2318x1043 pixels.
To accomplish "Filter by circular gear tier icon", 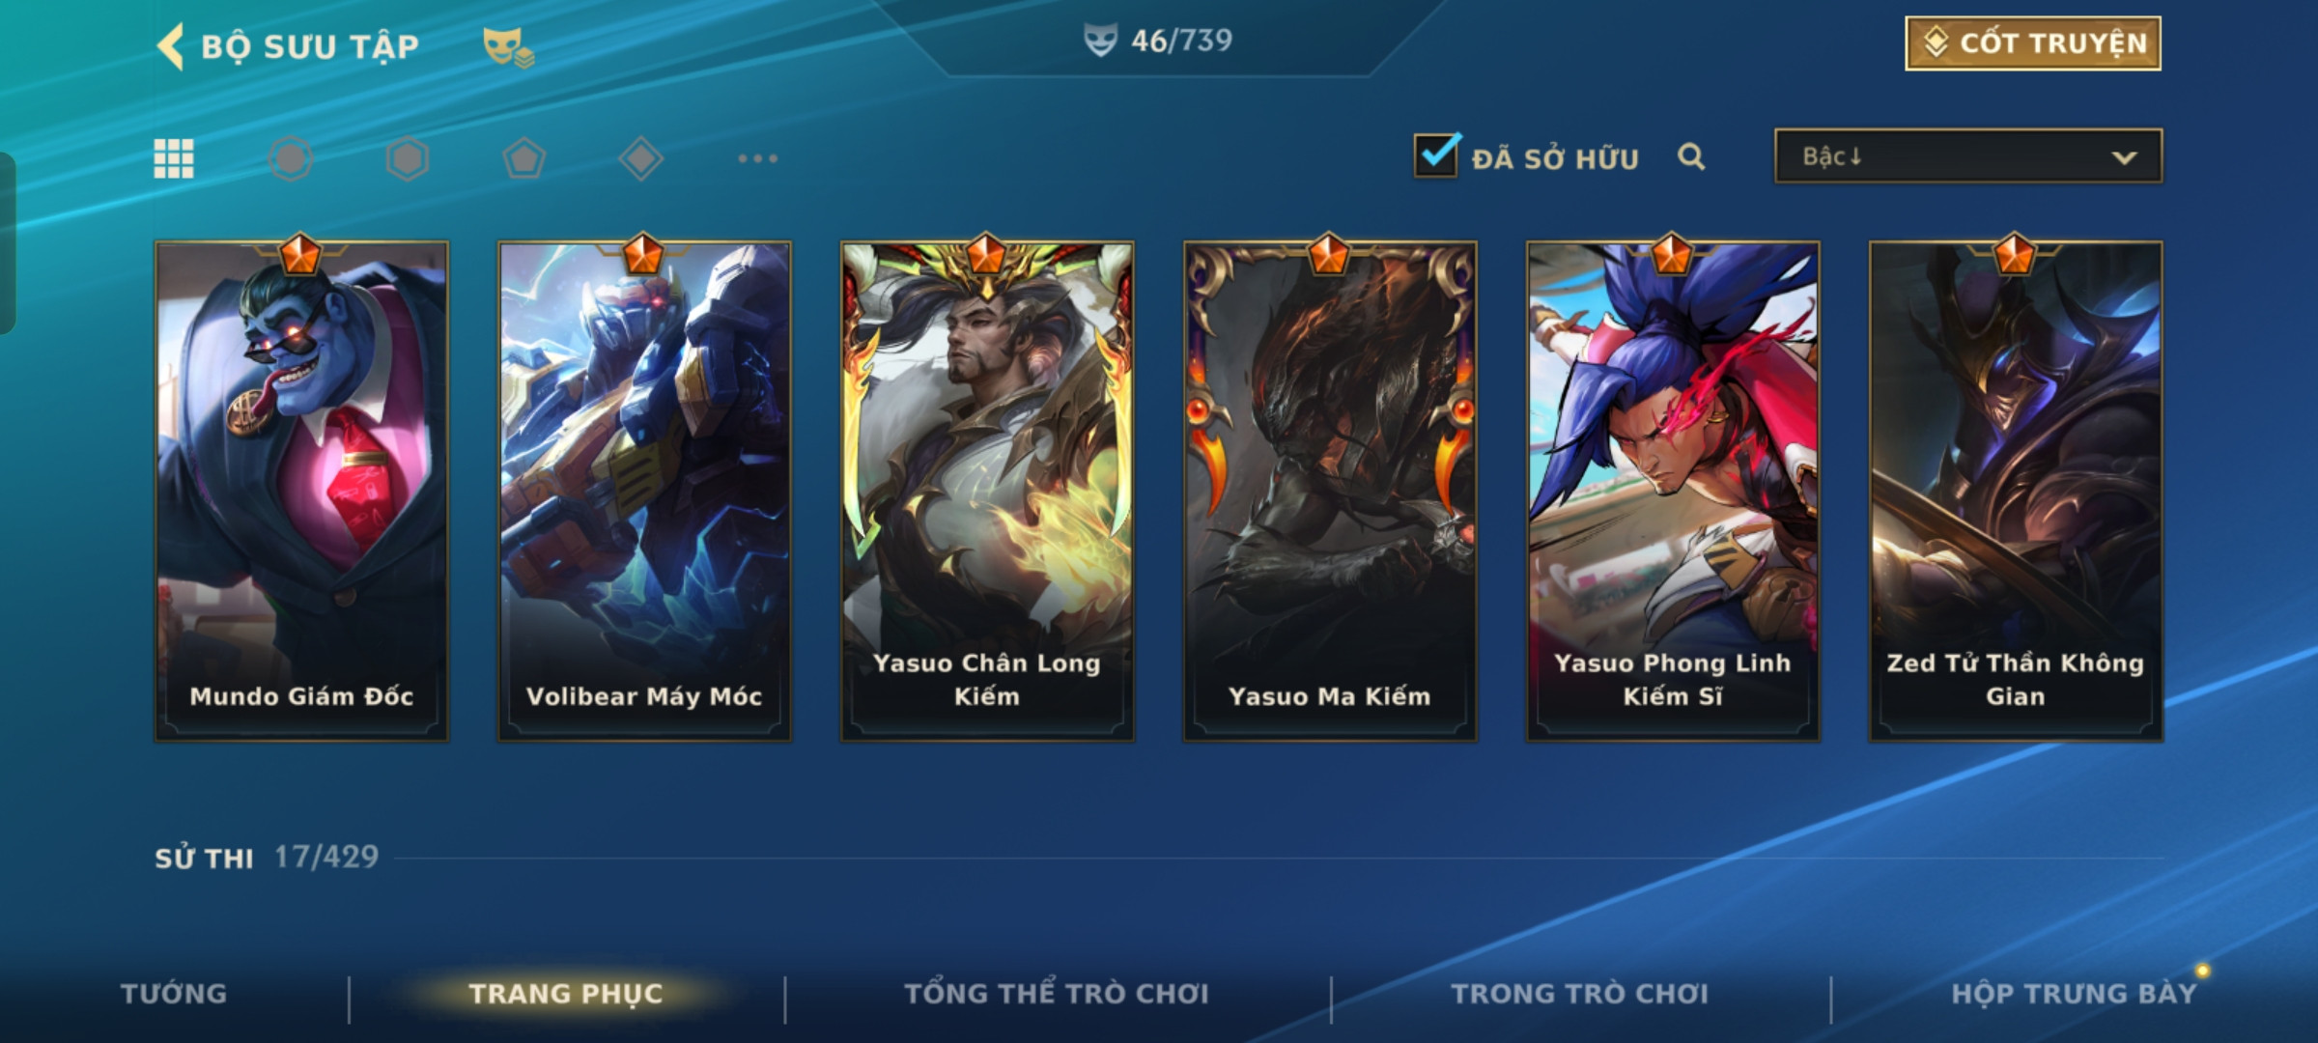I will [291, 158].
